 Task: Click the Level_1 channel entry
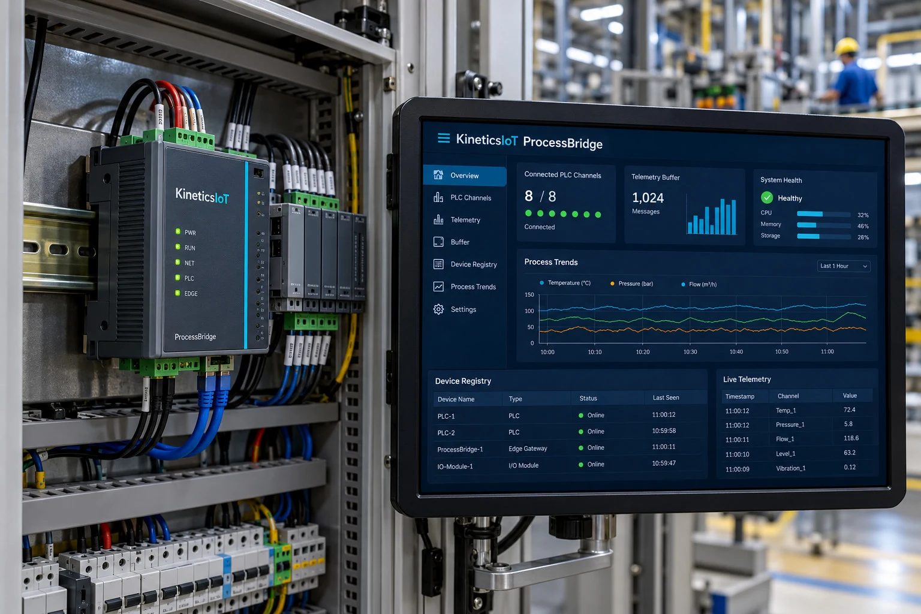tap(785, 454)
